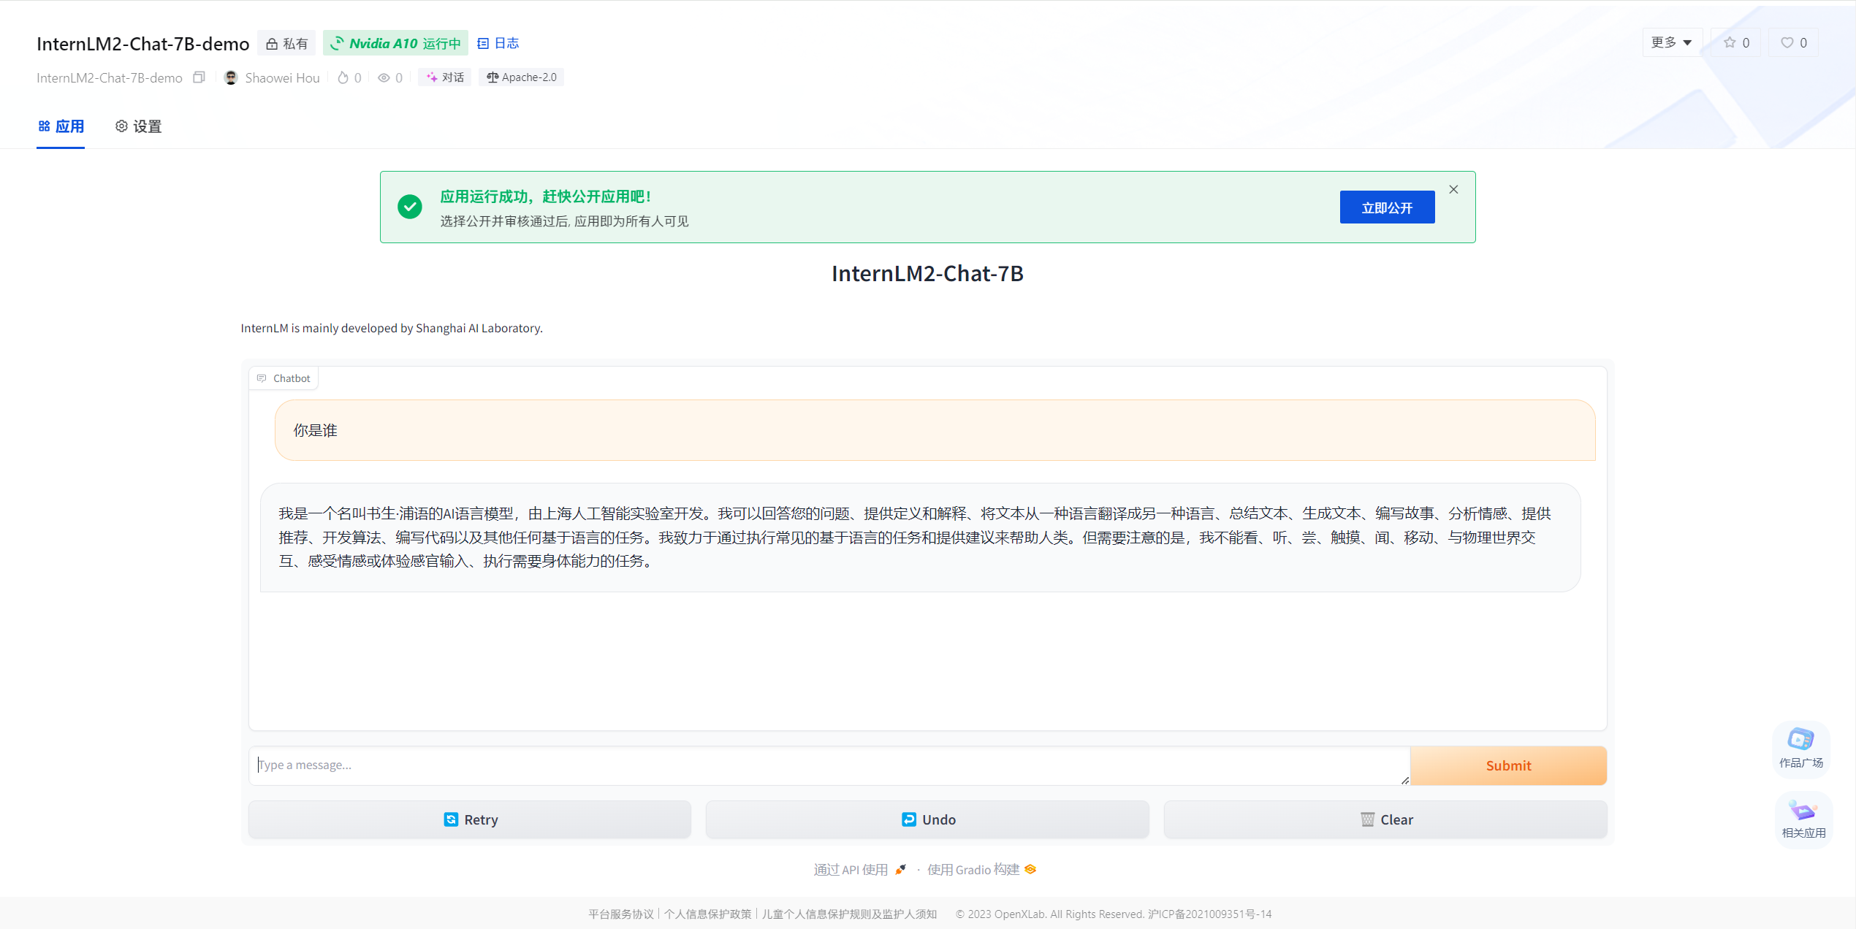This screenshot has width=1856, height=929.
Task: Click the Submit button
Action: 1508,765
